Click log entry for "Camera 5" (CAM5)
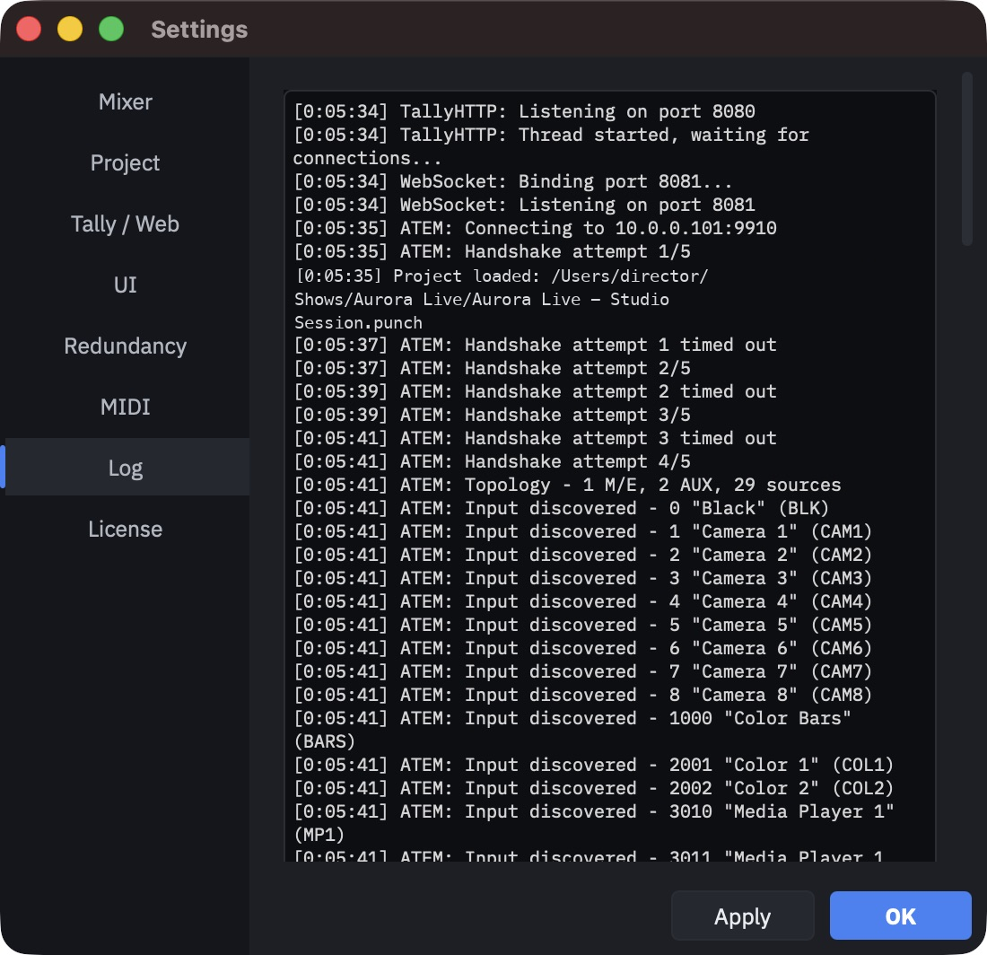The height and width of the screenshot is (955, 987). [583, 625]
